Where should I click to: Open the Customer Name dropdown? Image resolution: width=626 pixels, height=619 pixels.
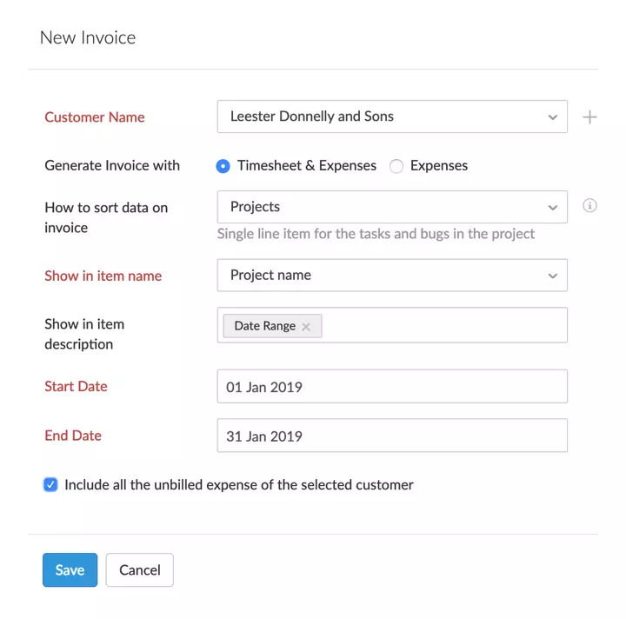click(x=391, y=116)
